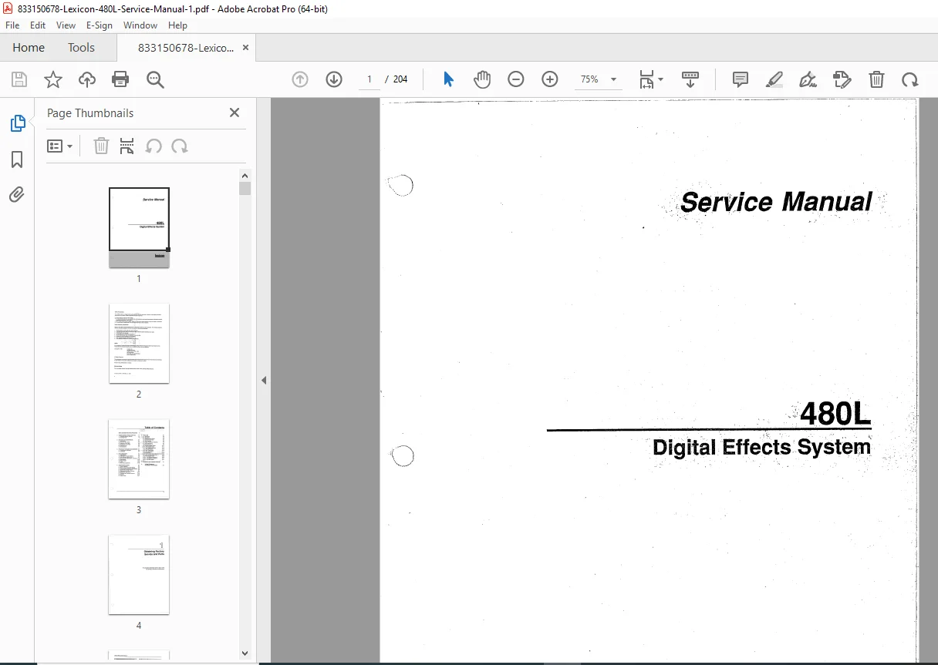Open the sign document pen tool

[808, 79]
